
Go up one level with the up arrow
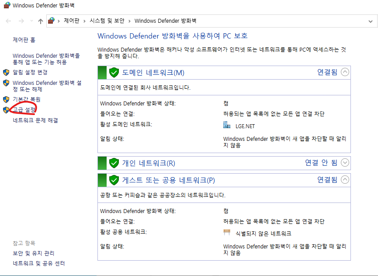click(41, 21)
